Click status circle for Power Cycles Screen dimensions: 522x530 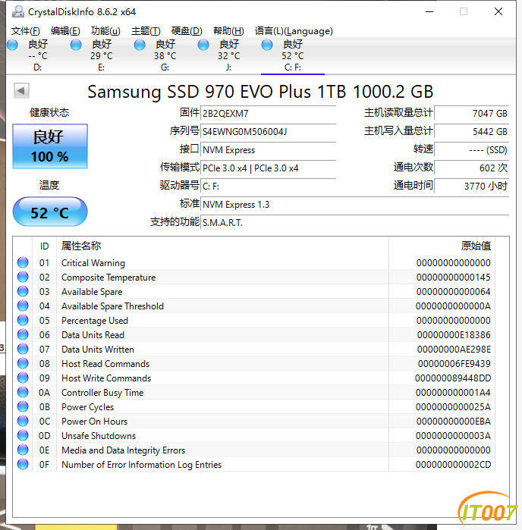click(23, 406)
